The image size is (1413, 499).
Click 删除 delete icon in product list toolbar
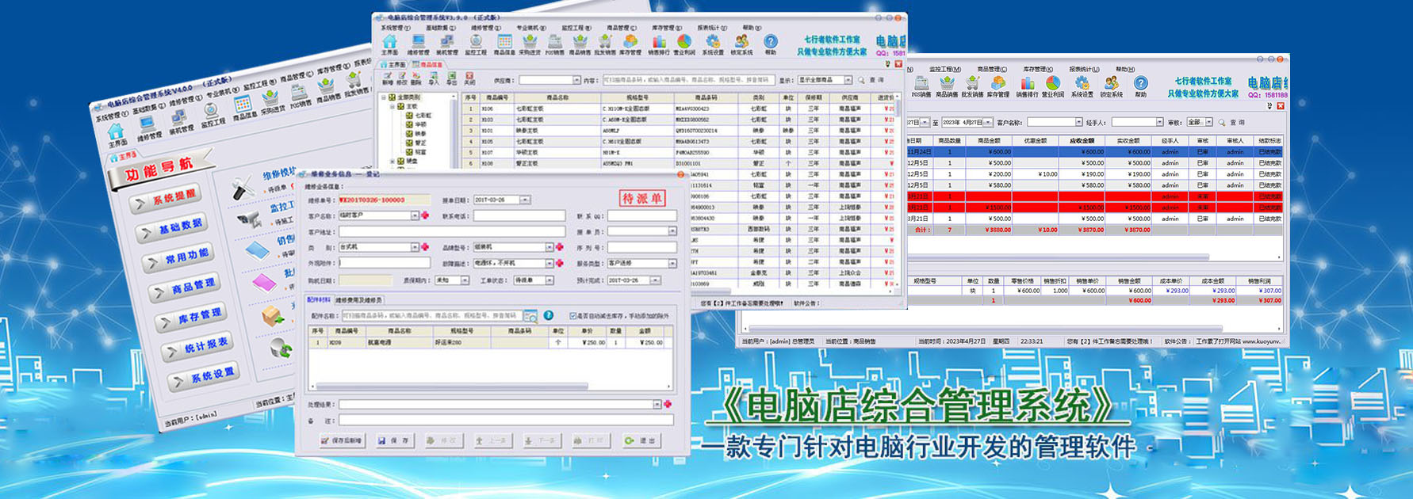click(416, 79)
